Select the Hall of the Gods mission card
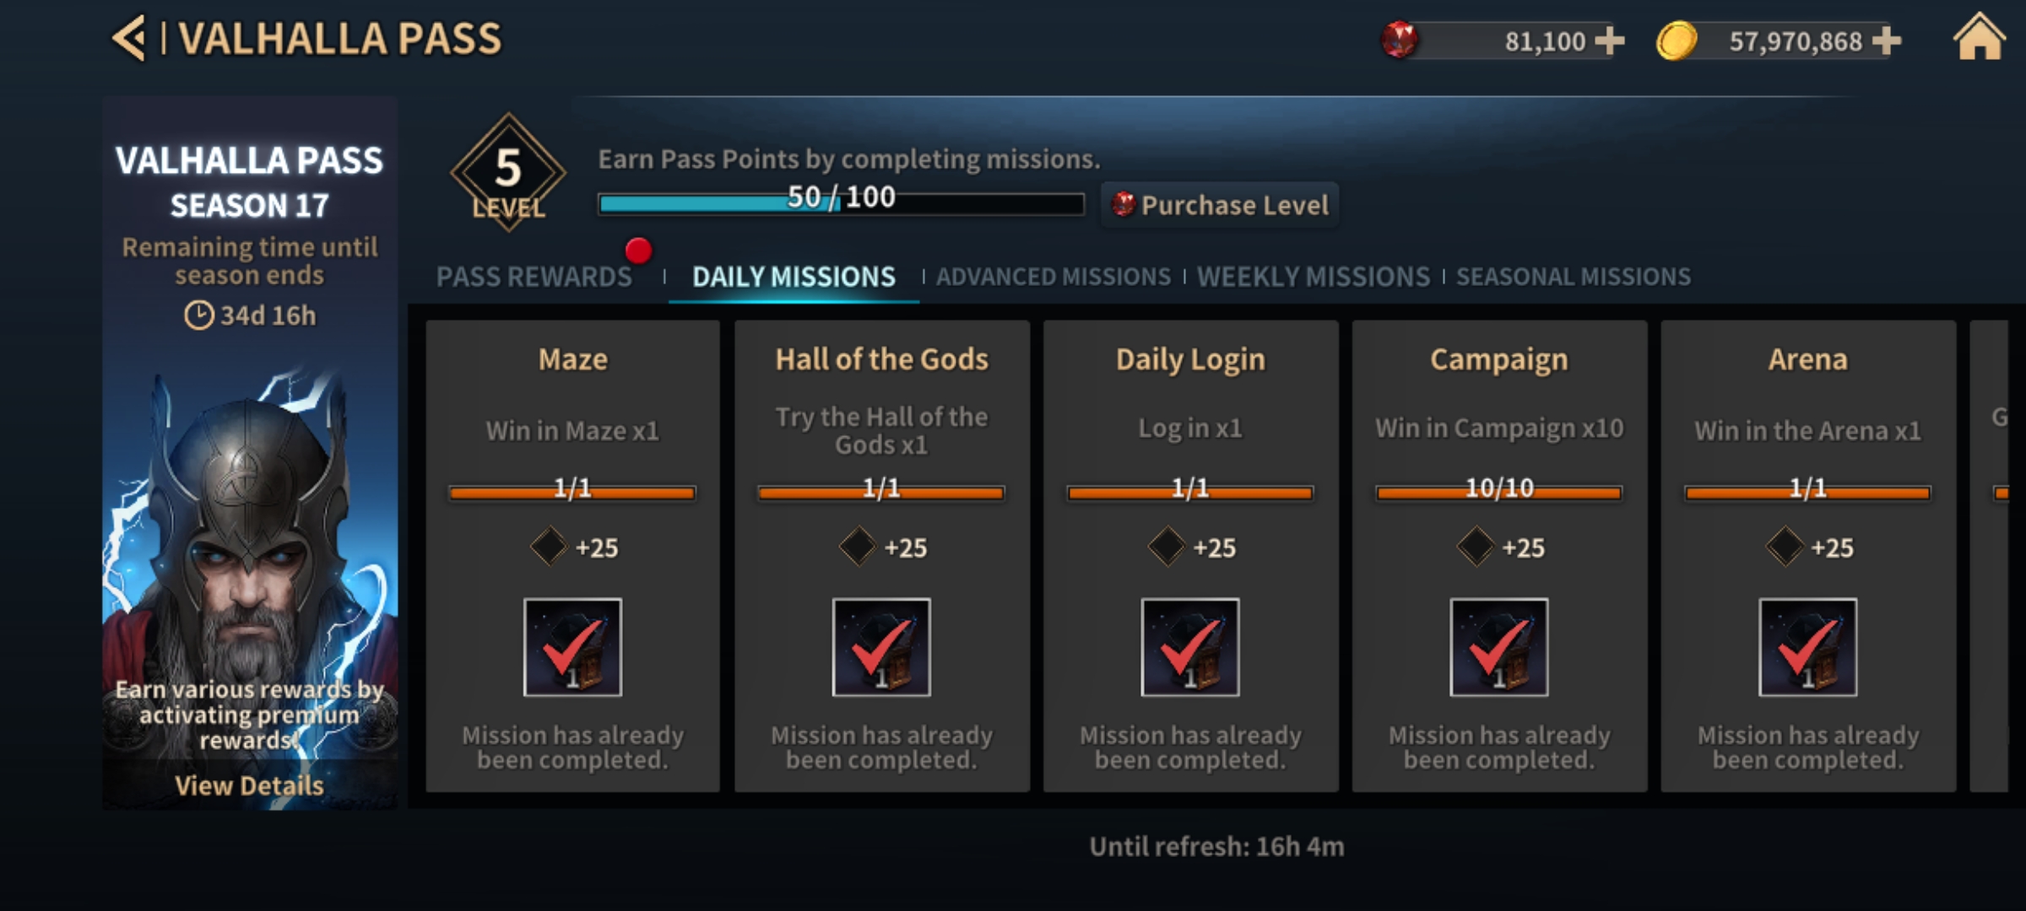Screen dimensions: 2026x911 [x=881, y=555]
